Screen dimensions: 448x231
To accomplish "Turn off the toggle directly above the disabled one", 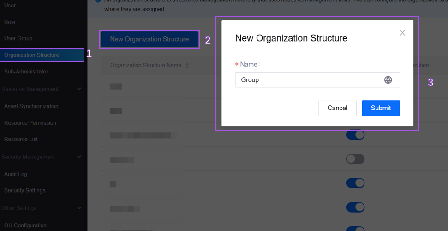I will 355,135.
